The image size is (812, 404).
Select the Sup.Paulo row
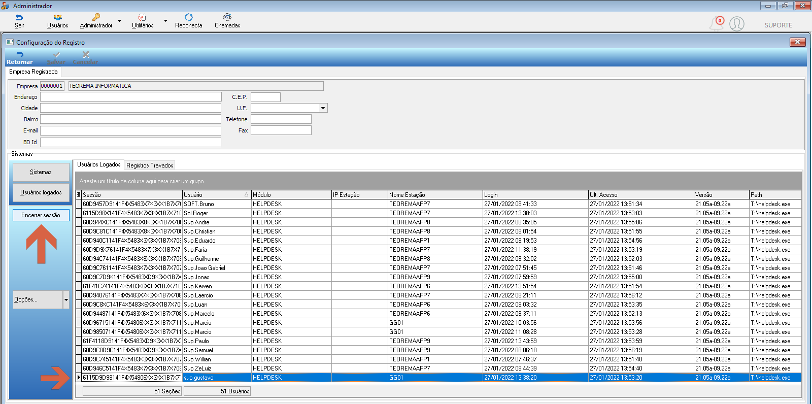439,341
